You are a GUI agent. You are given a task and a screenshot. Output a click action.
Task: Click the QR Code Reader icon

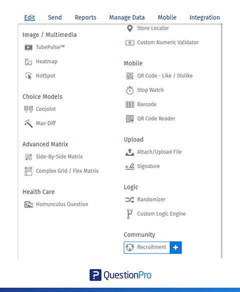(x=130, y=119)
